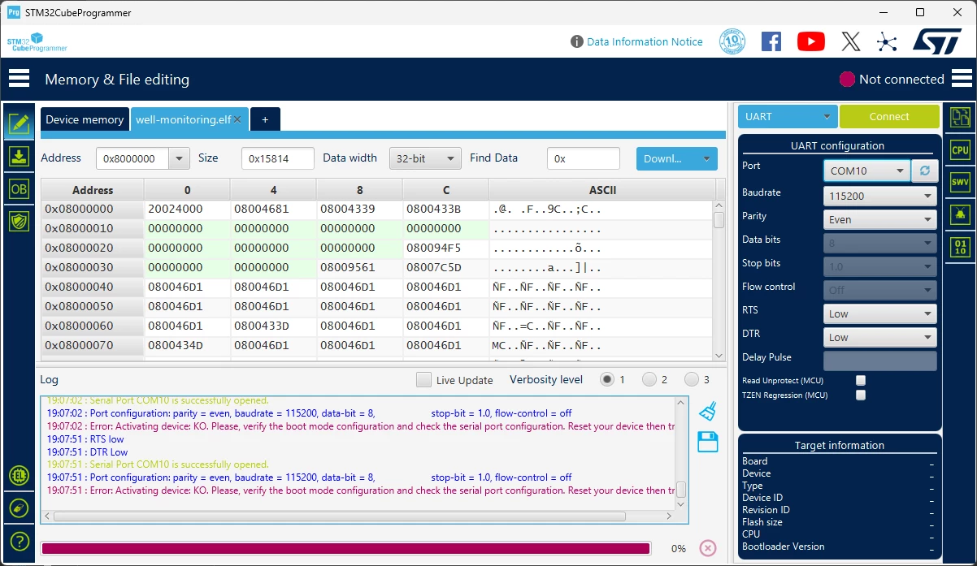The height and width of the screenshot is (566, 977).
Task: Open the COM10 port dropdown
Action: [x=866, y=171]
